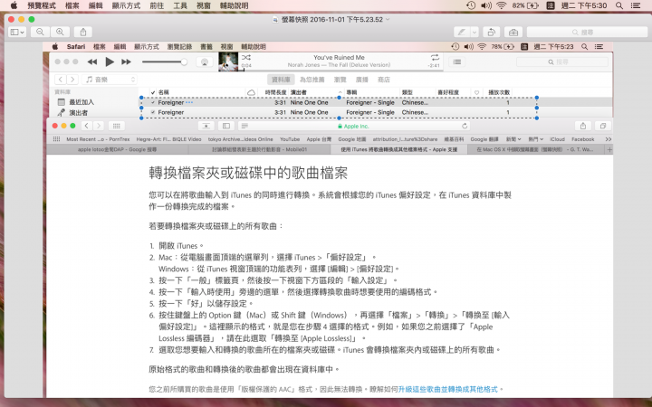Click iTunes forward navigation arrow
This screenshot has width=652, height=407.
[x=72, y=80]
